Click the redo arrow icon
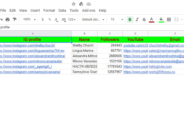Viewport: 184px width, 115px height. (x=1, y=19)
